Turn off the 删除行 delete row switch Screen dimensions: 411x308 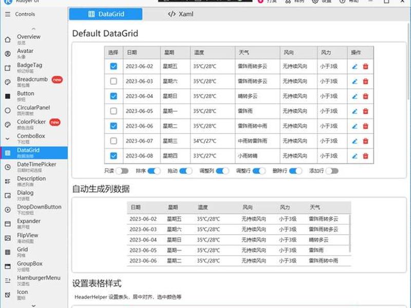point(296,171)
